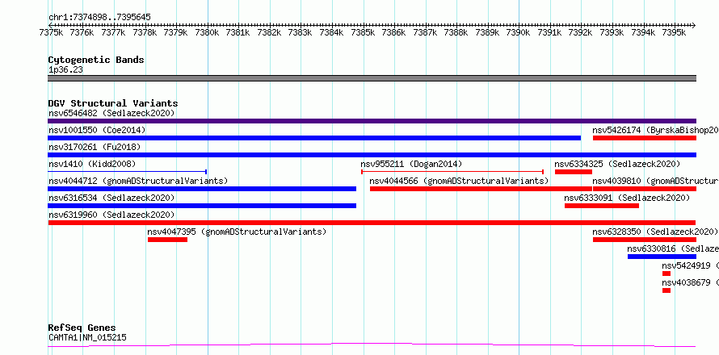Viewport: 719px width, 355px height.
Task: Click the red nsv6333091 variant bar
Action: pos(602,206)
